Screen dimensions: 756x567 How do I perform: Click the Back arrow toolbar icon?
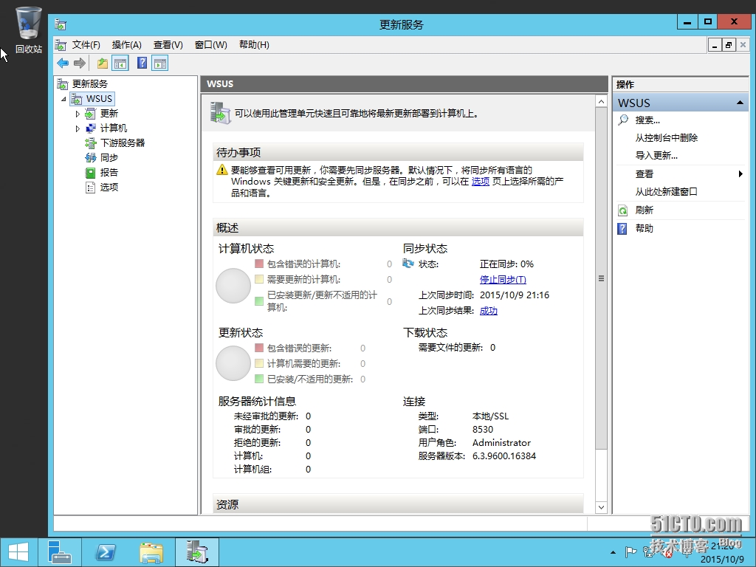(63, 63)
